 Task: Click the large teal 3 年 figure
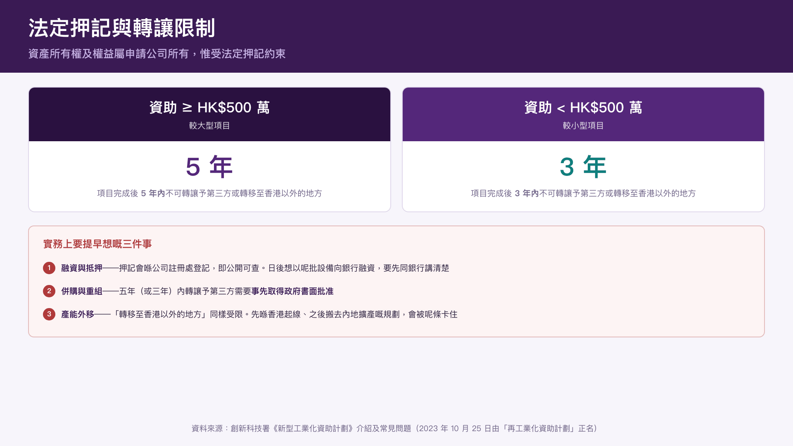[x=583, y=167]
